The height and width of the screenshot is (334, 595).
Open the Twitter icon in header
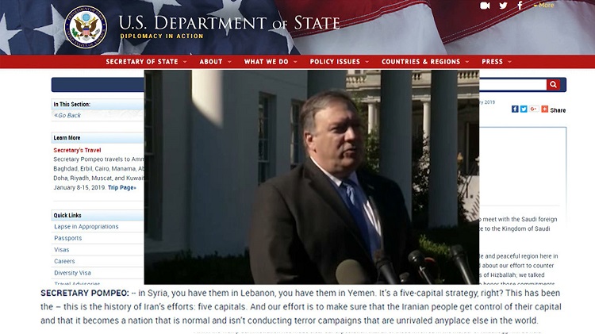pos(503,6)
